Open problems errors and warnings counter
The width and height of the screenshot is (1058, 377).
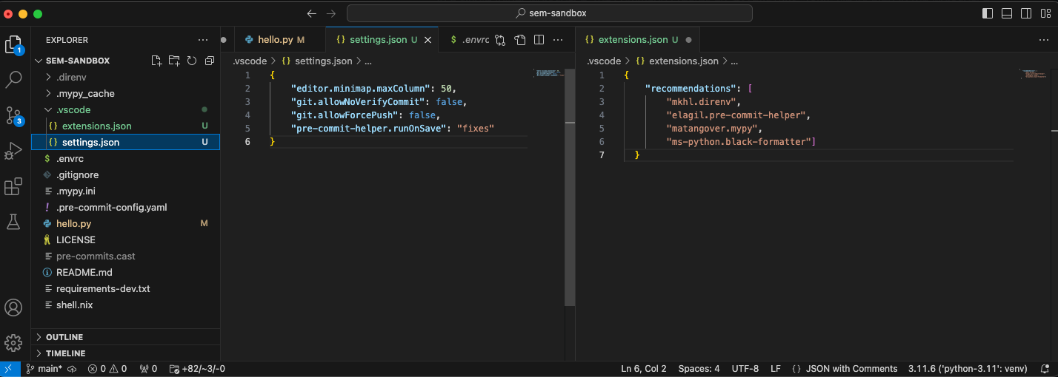click(107, 369)
